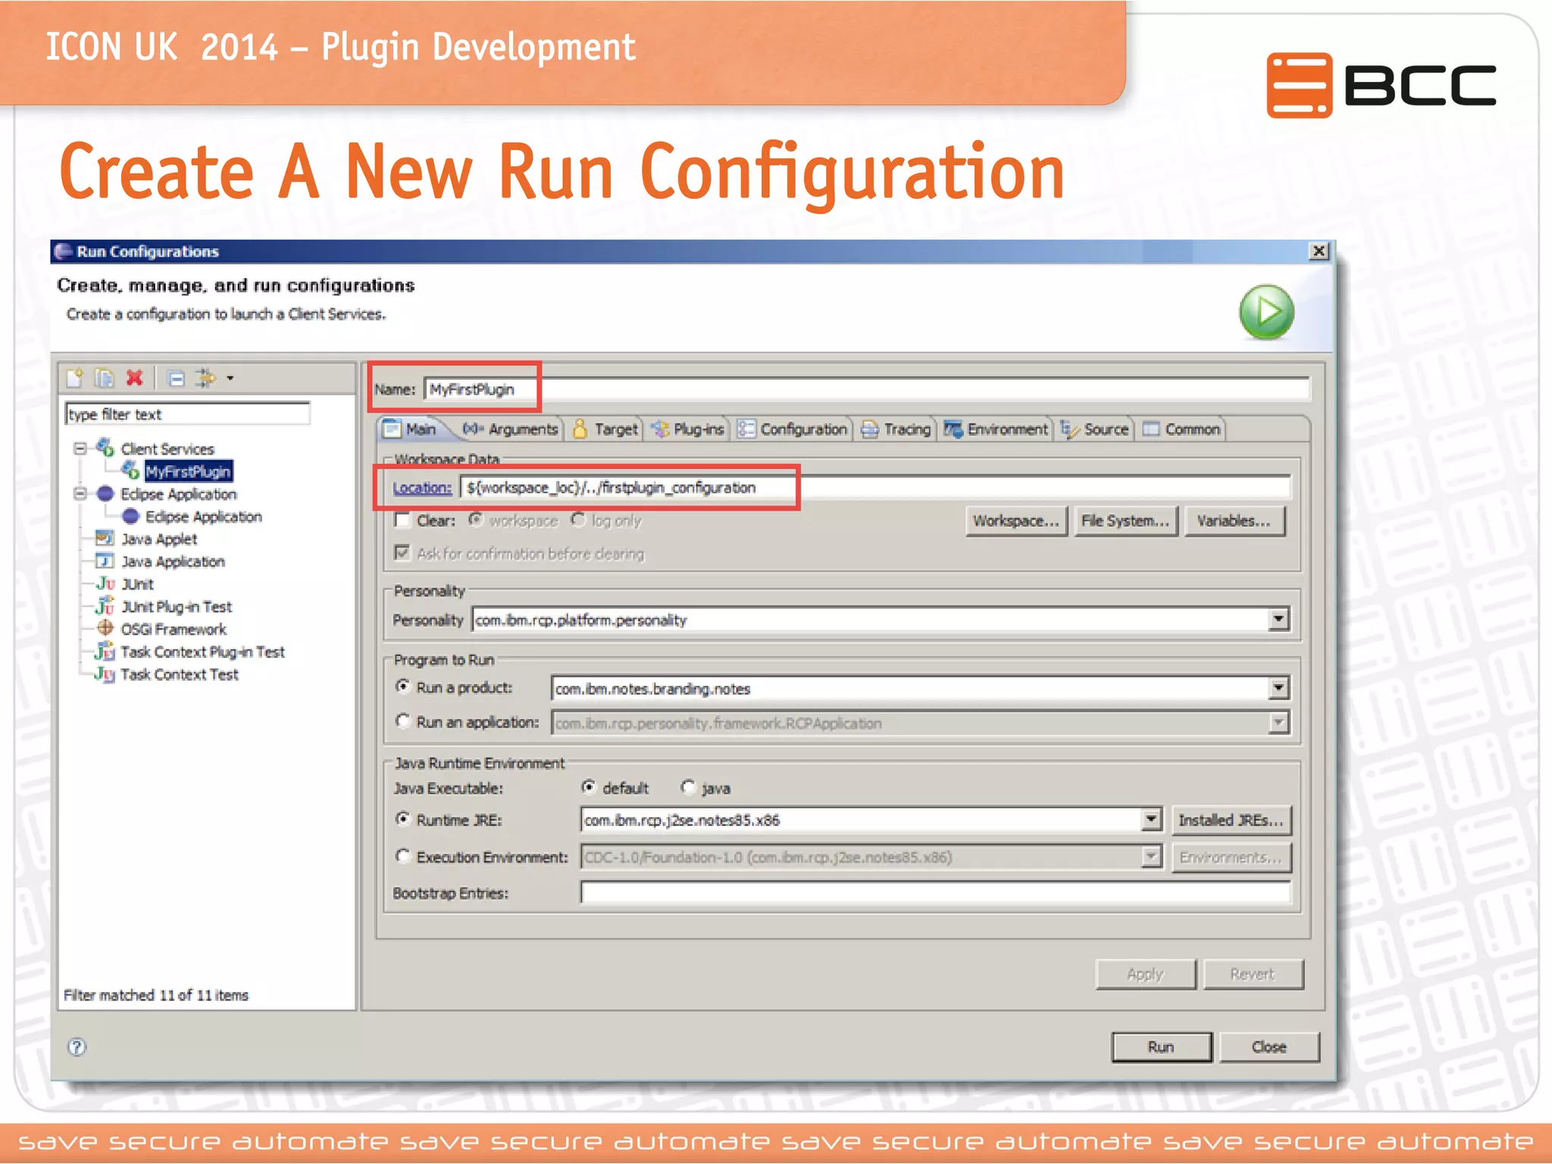1552x1164 pixels.
Task: Select the Runtime JRE radio button
Action: point(403,819)
